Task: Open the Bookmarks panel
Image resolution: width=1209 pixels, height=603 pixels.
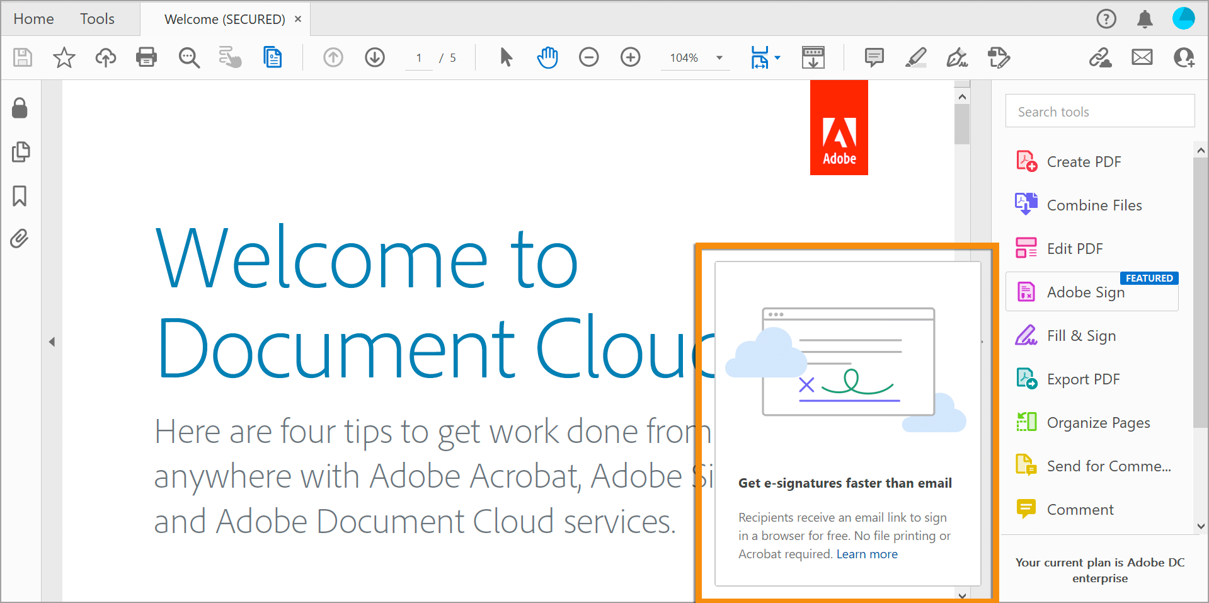Action: 20,196
